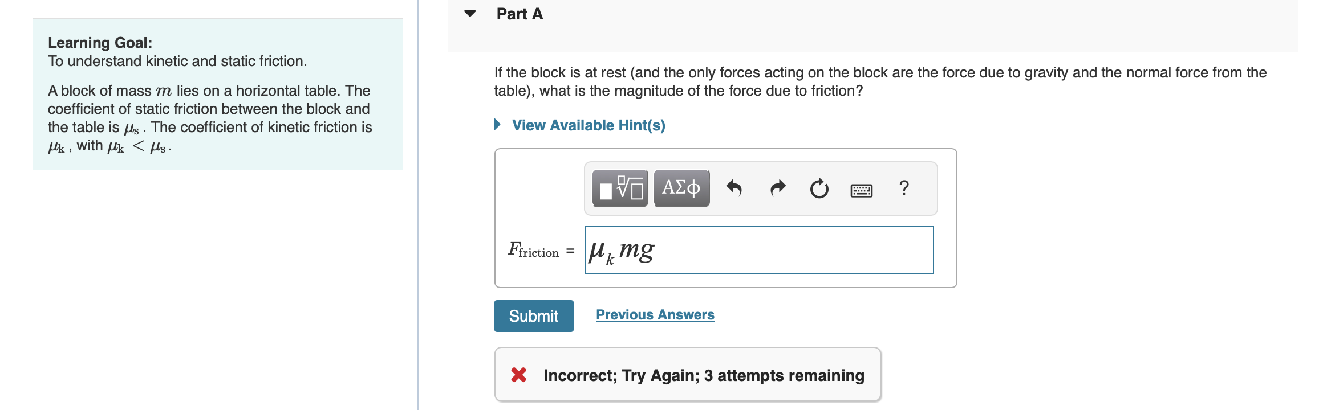Open equation editor help via question mark
This screenshot has width=1323, height=410.
tap(904, 188)
